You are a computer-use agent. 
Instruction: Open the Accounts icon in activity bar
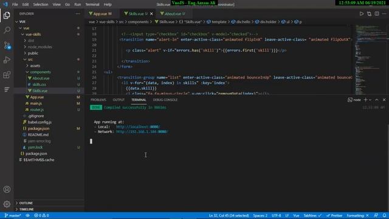point(7,189)
